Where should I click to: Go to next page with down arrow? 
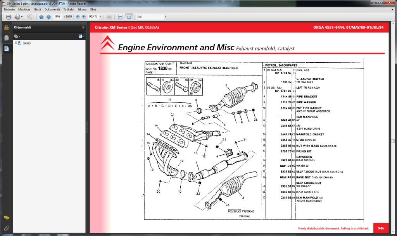(x=48, y=17)
